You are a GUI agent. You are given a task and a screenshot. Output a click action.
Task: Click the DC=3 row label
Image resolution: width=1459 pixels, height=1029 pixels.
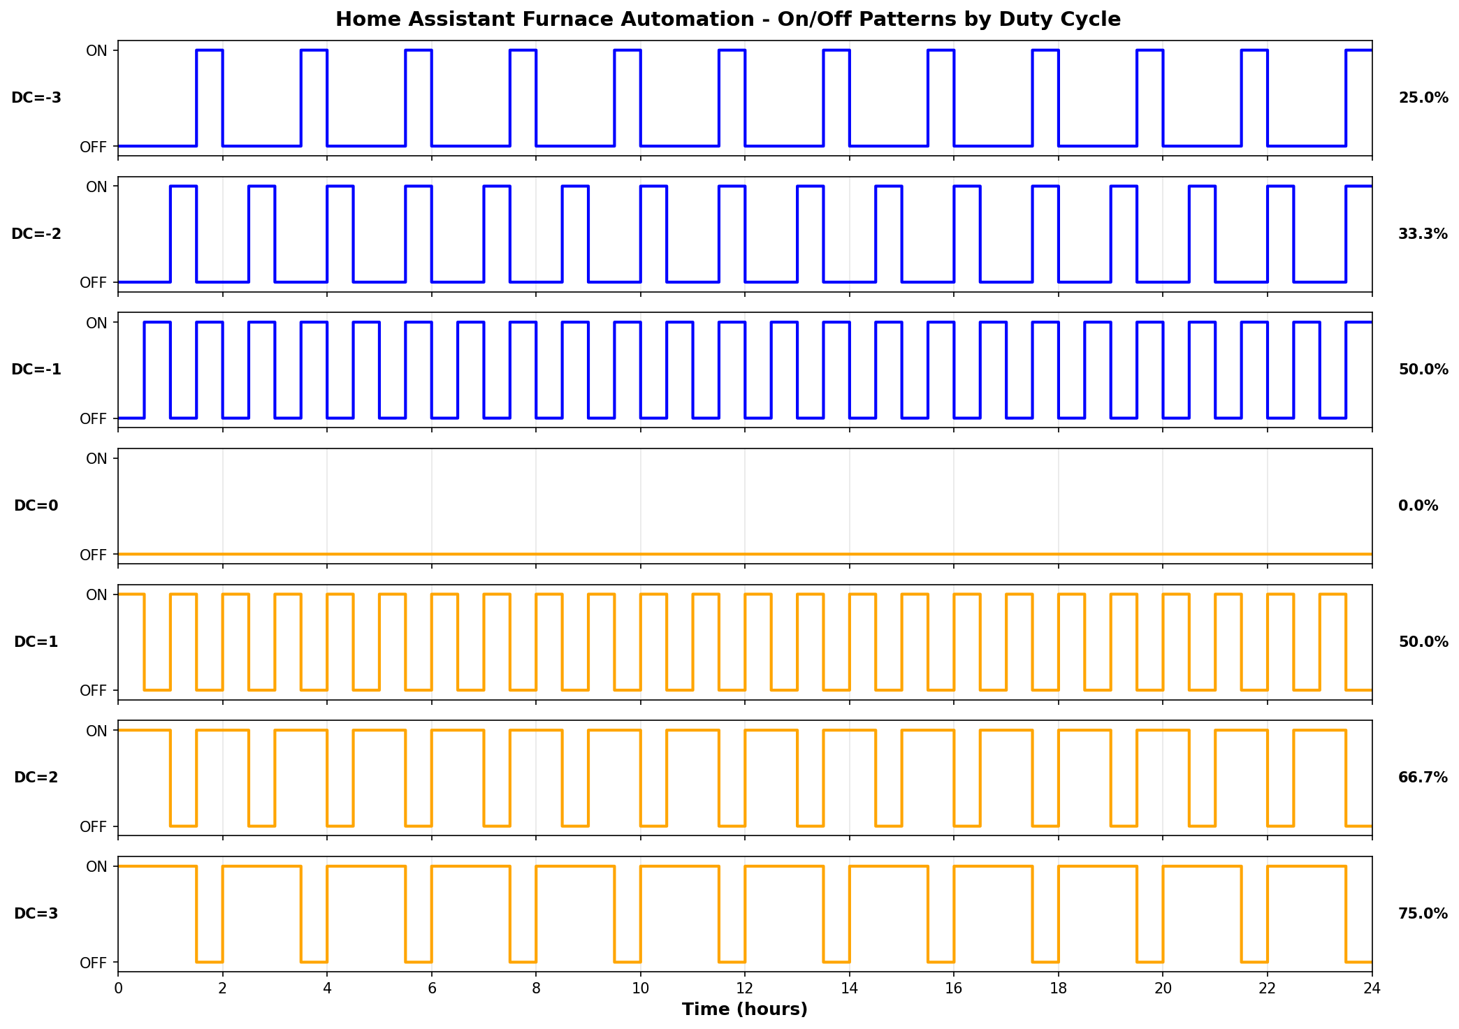(36, 914)
